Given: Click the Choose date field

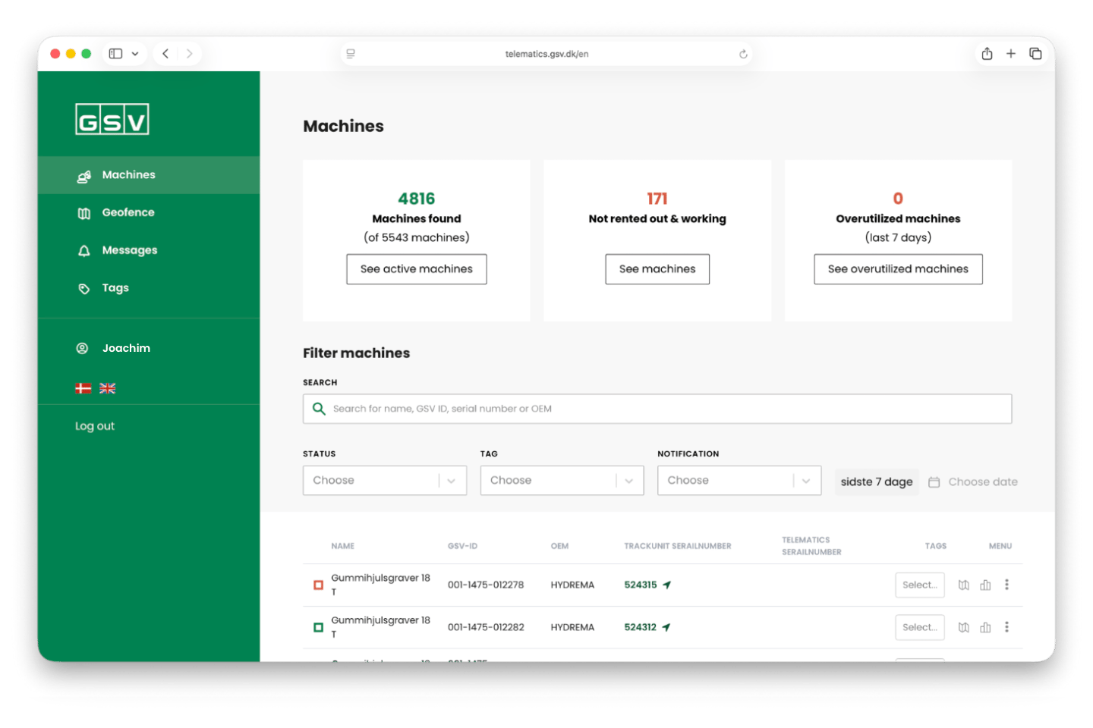Looking at the screenshot, I should 983,482.
